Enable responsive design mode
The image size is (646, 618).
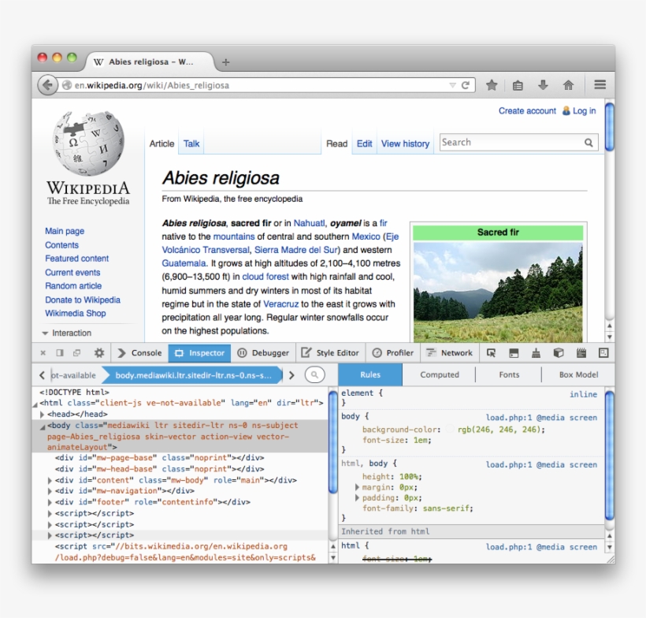603,352
